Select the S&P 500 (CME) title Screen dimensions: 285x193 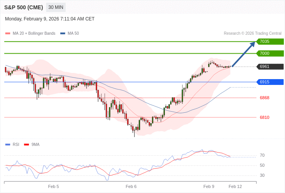(x=24, y=7)
